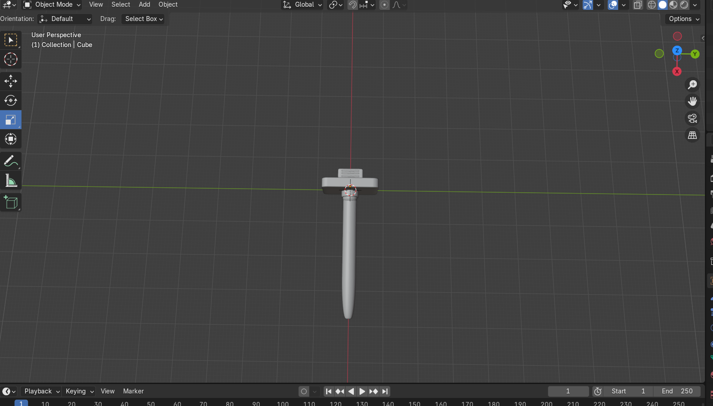The image size is (713, 406).
Task: Click the End frame 250 field
Action: pyautogui.click(x=677, y=391)
